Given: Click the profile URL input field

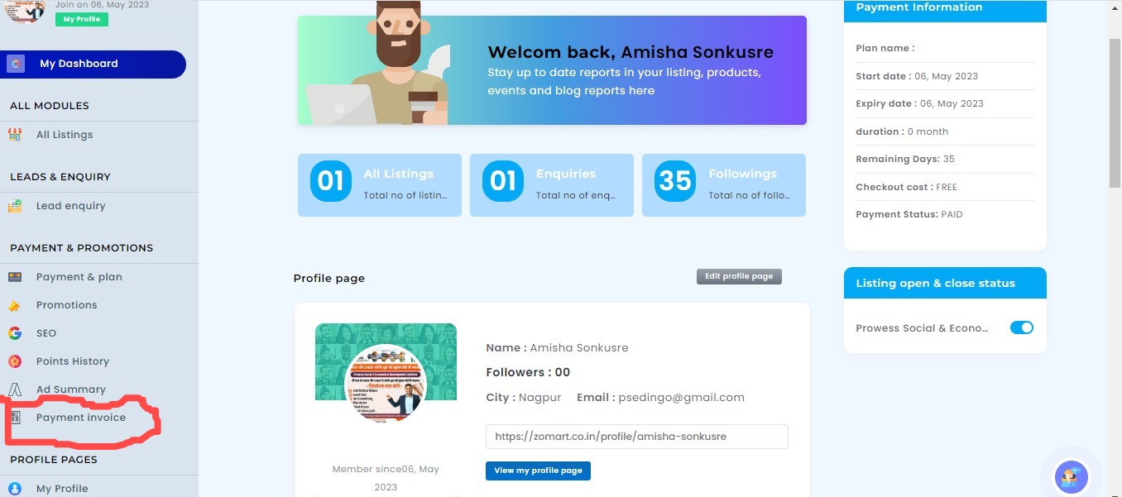Looking at the screenshot, I should (636, 436).
